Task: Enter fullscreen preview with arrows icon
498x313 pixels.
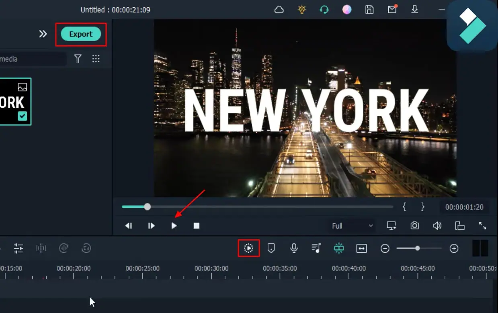Action: (483, 226)
